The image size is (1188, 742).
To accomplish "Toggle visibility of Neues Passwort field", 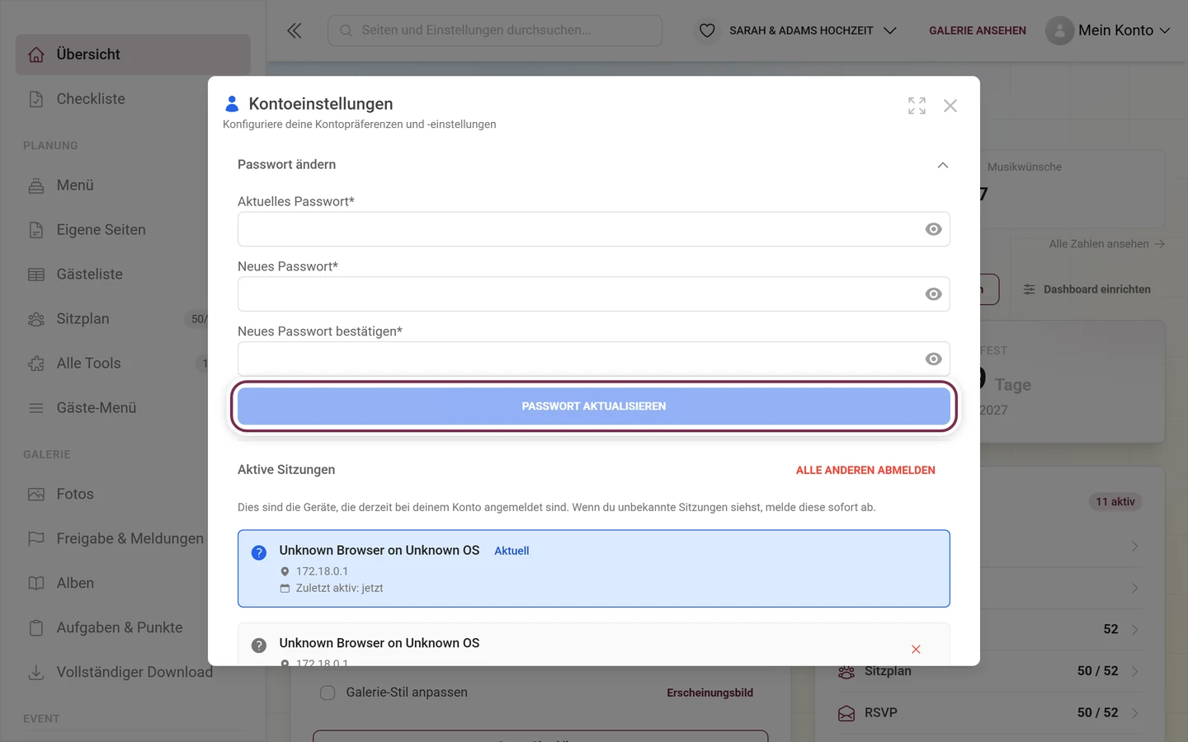I will pos(933,294).
